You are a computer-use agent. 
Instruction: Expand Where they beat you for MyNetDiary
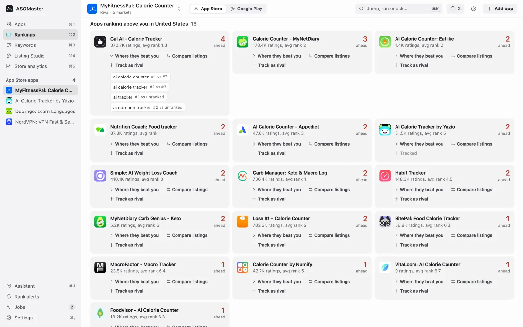pos(277,56)
